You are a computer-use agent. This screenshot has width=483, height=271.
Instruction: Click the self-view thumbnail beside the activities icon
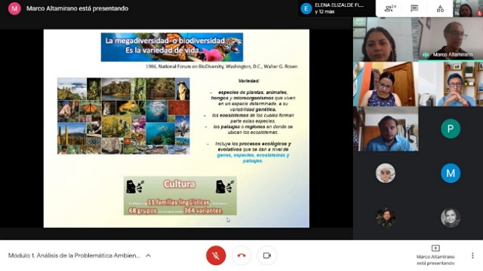[468, 8]
